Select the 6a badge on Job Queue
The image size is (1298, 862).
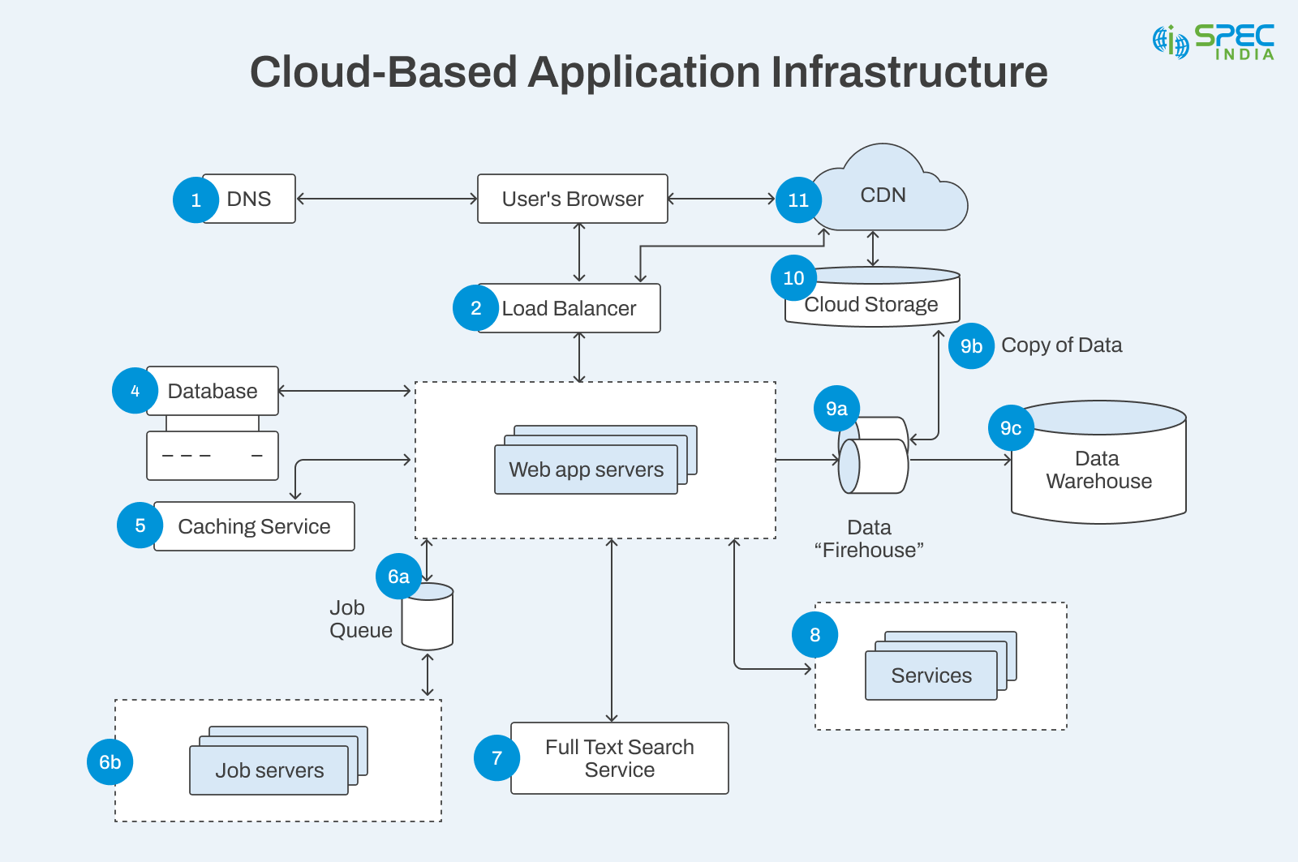pos(398,577)
